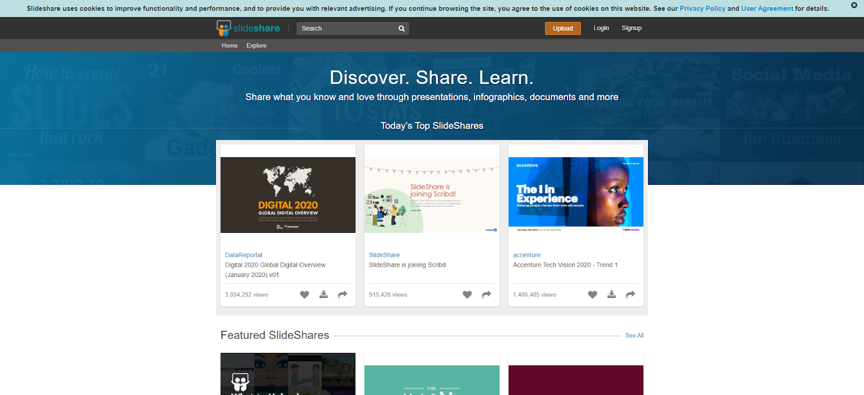Click the 1,406,485 views text
The width and height of the screenshot is (864, 395).
[x=535, y=295]
